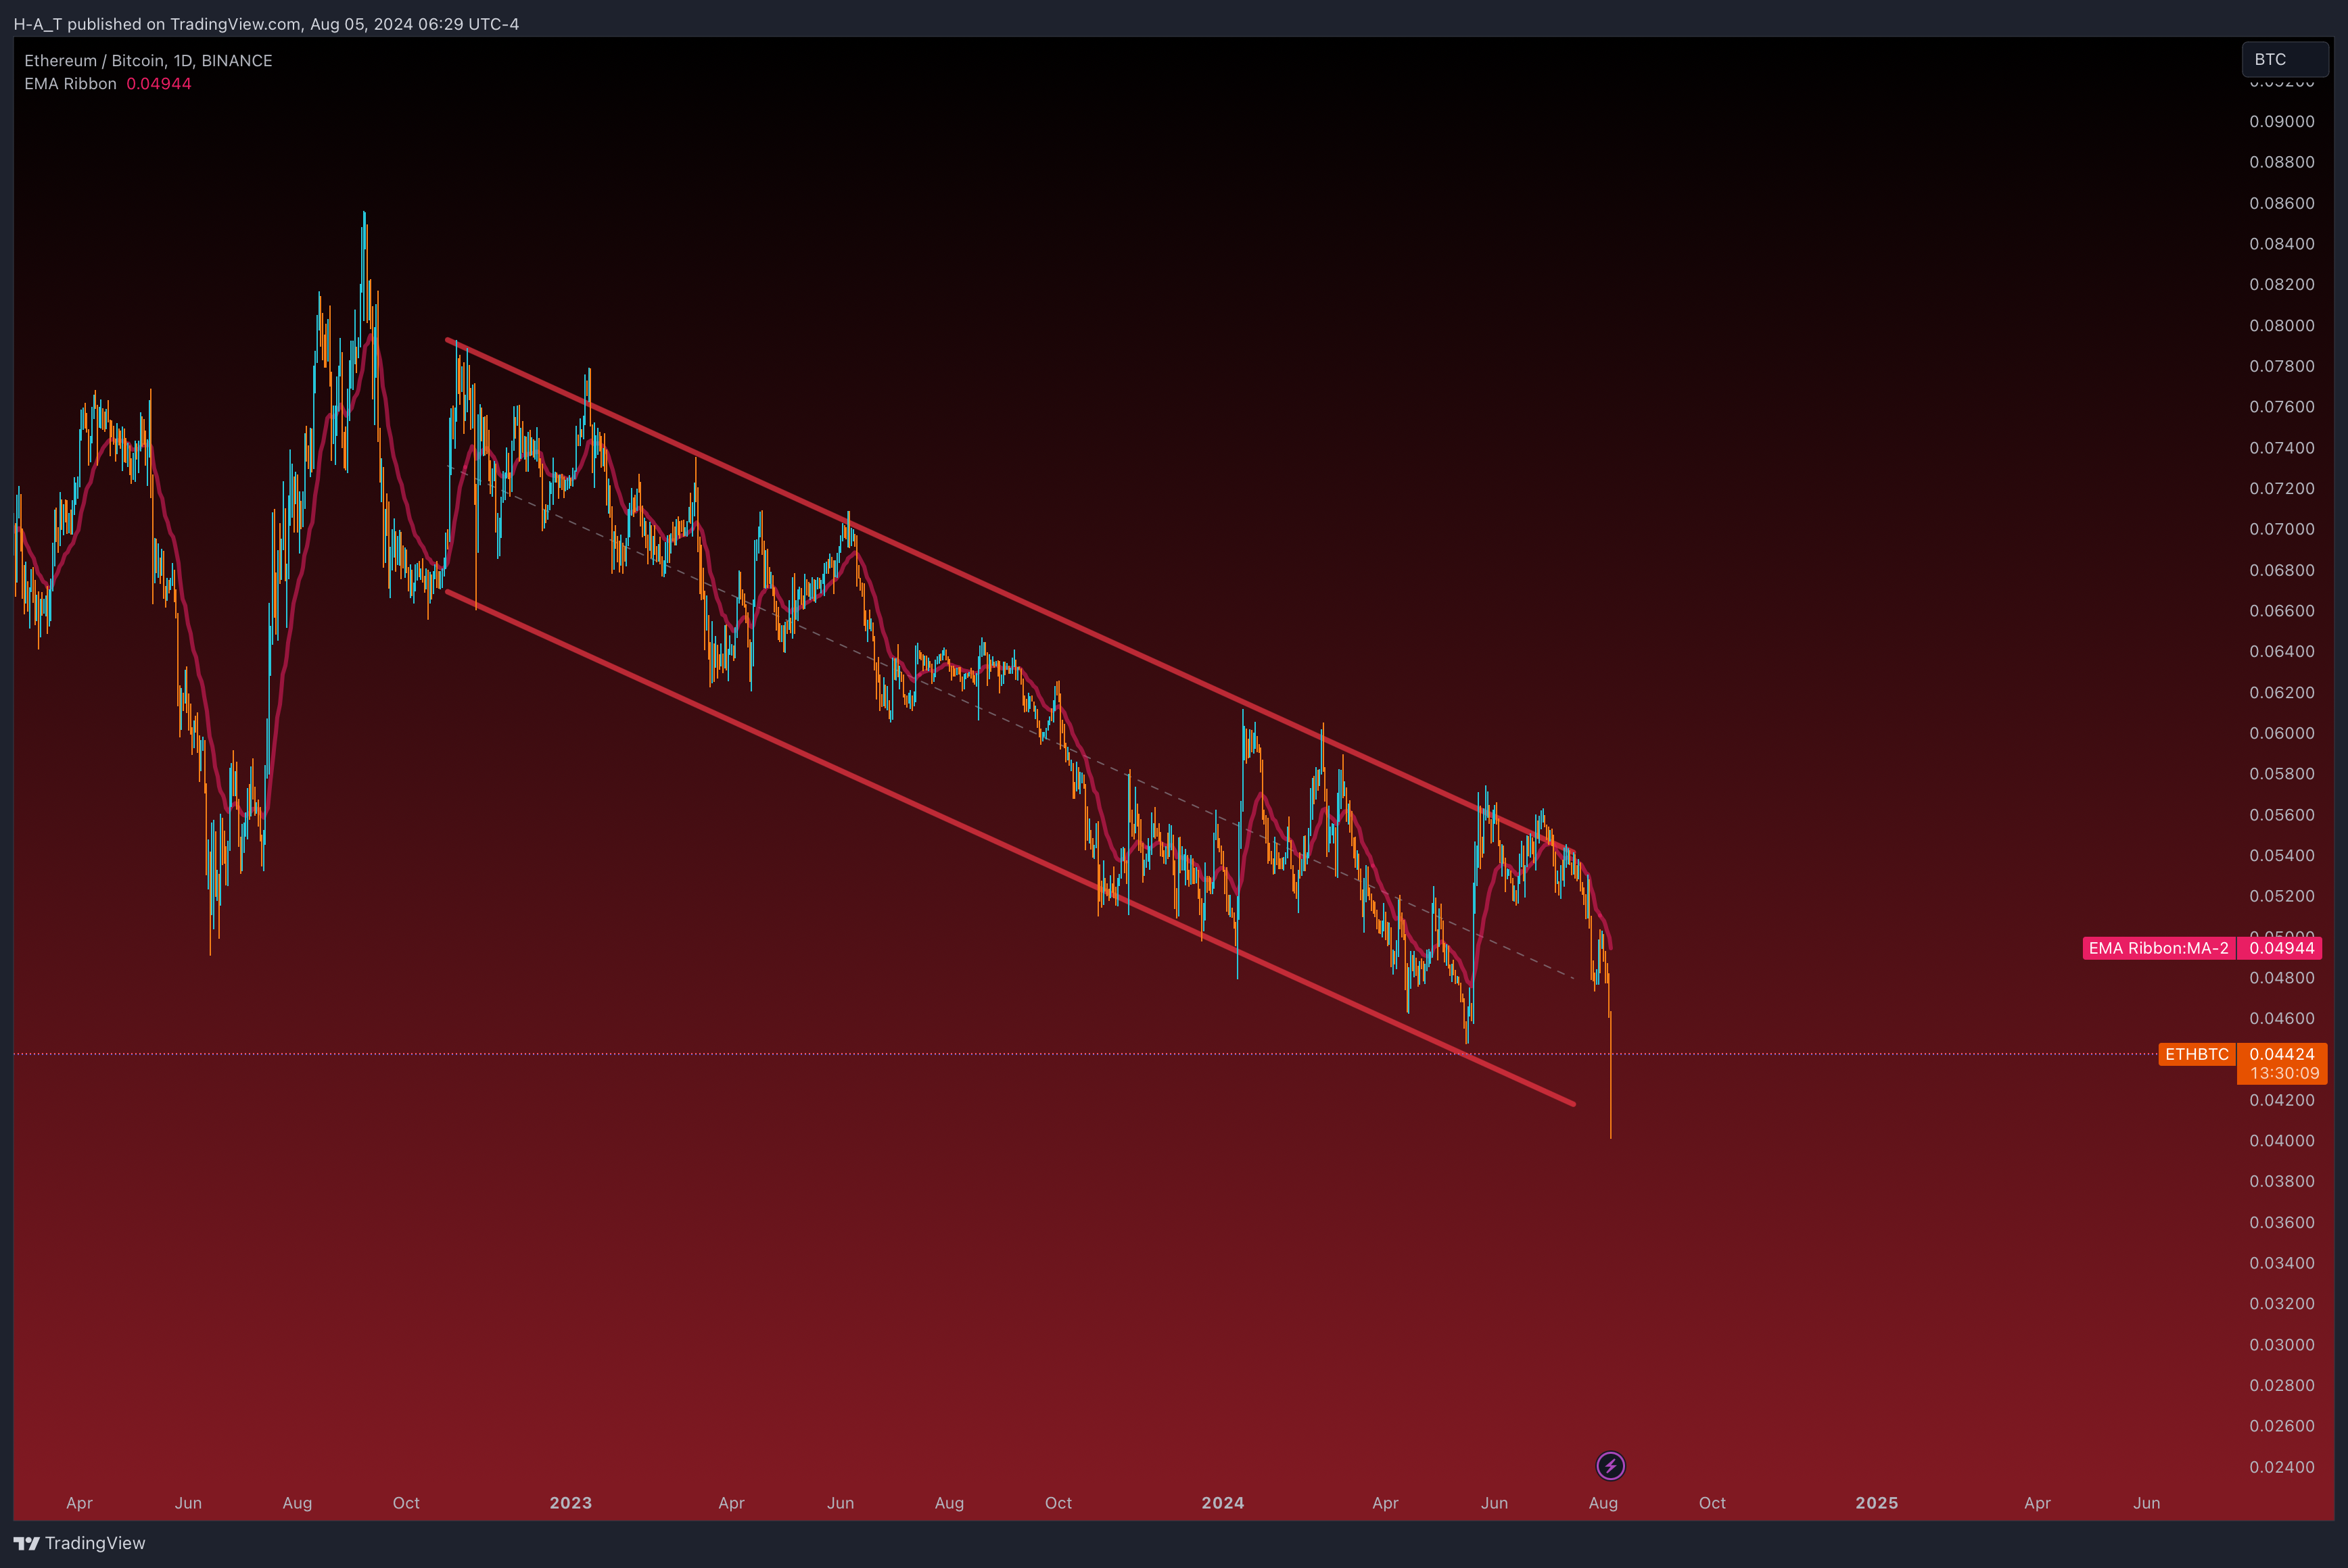Click the Ethereum / Bitcoin symbol title
Screen dimensions: 2348x1568
coord(148,60)
